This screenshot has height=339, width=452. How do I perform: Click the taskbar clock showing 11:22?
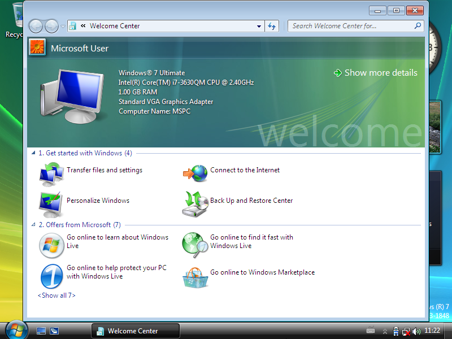coord(432,331)
